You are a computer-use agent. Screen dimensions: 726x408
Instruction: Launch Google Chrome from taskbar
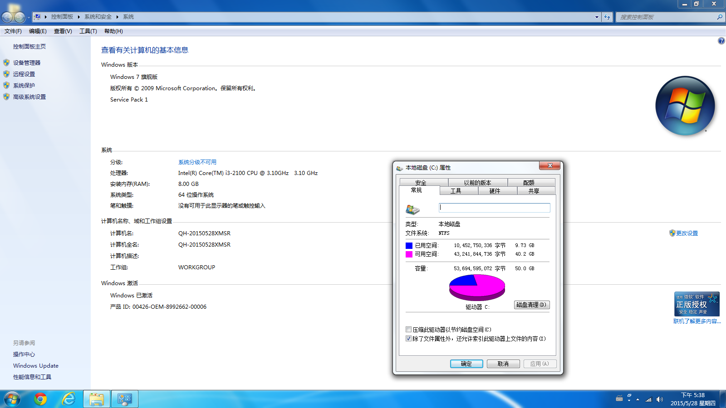pos(40,399)
